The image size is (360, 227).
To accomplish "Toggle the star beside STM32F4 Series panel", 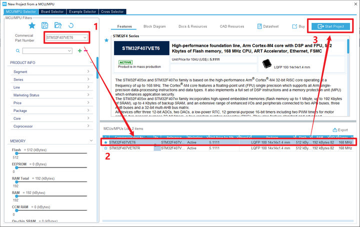I will click(106, 40).
